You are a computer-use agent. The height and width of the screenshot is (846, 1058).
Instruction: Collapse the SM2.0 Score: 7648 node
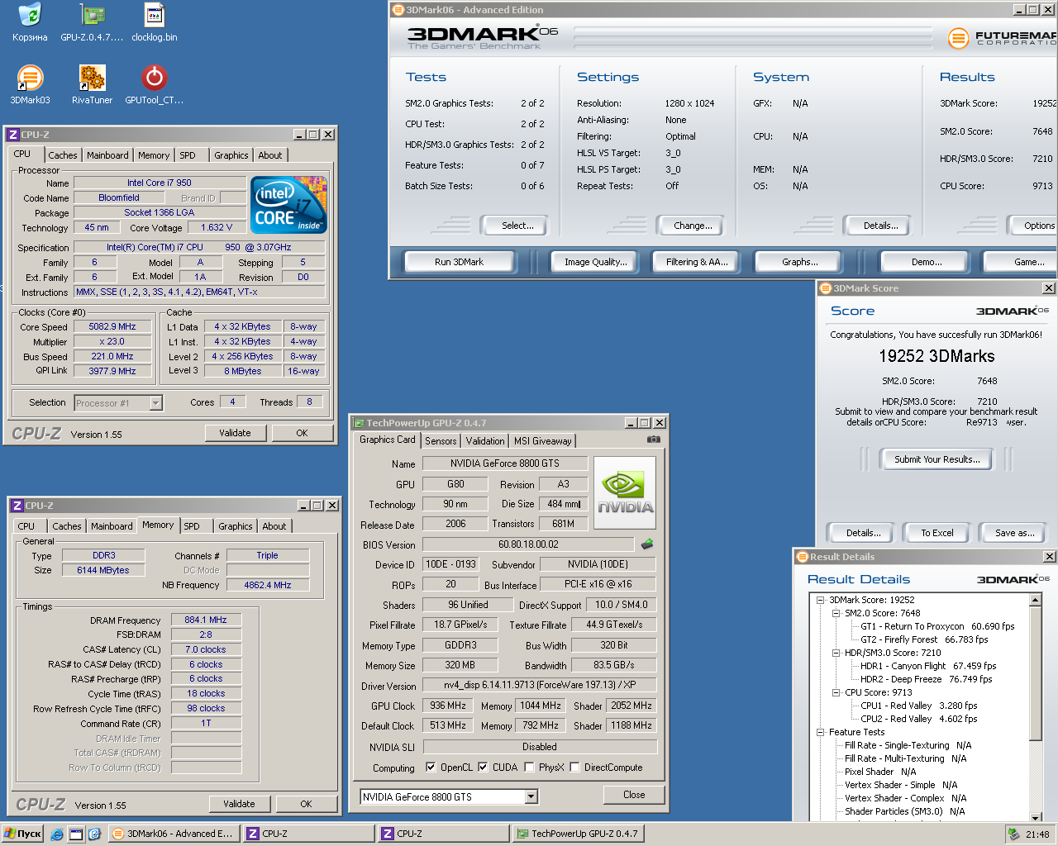[x=836, y=613]
